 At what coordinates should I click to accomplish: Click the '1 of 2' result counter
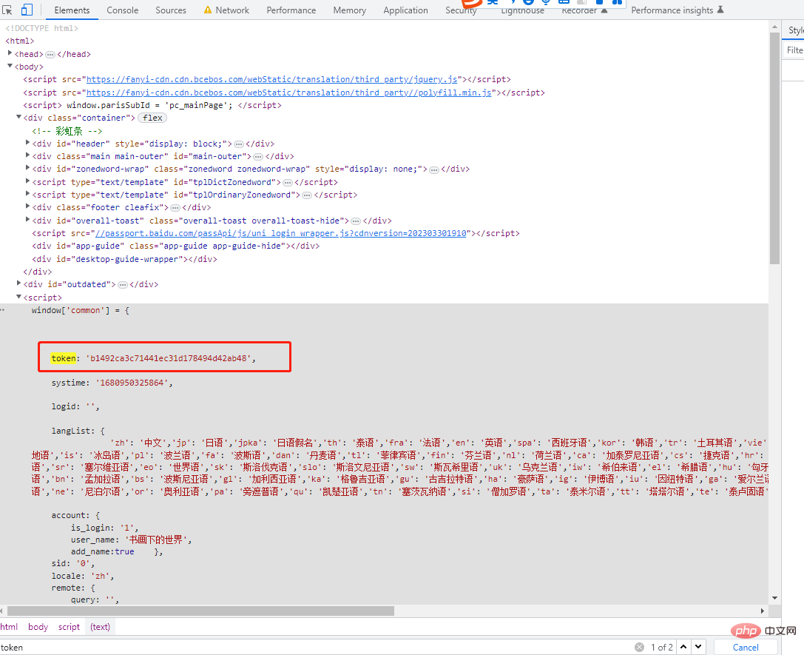[x=661, y=648]
